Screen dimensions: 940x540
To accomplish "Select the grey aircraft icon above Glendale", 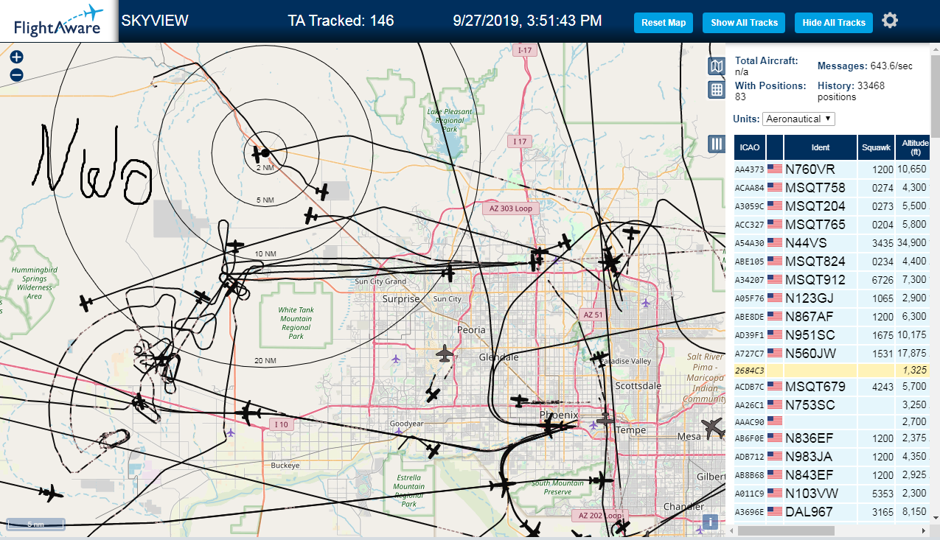I will (x=445, y=354).
